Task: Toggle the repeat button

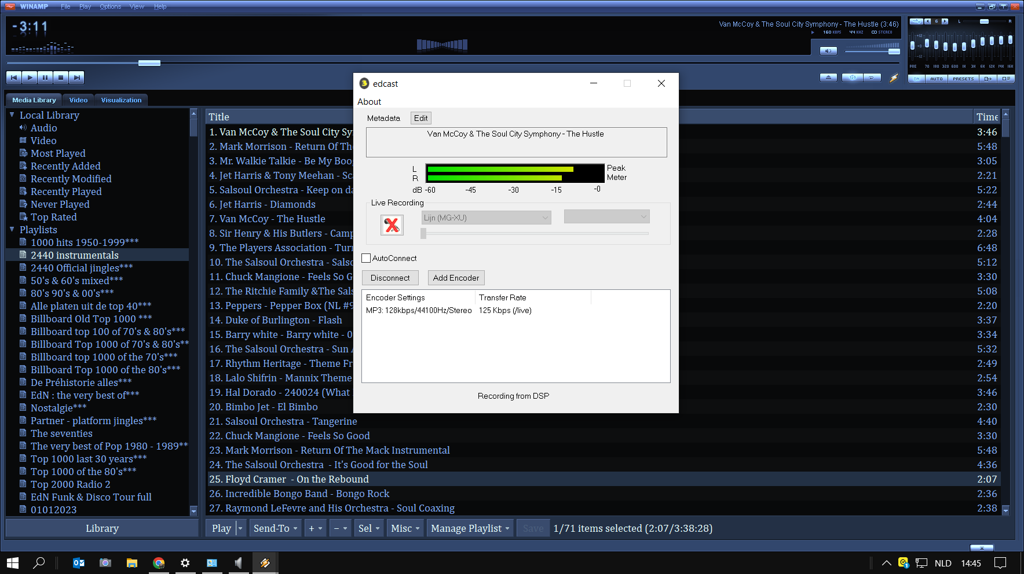Action: pos(872,78)
